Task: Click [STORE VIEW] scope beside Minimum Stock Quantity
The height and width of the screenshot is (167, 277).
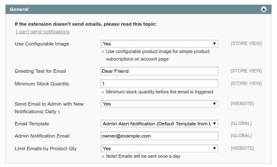Action: click(246, 83)
